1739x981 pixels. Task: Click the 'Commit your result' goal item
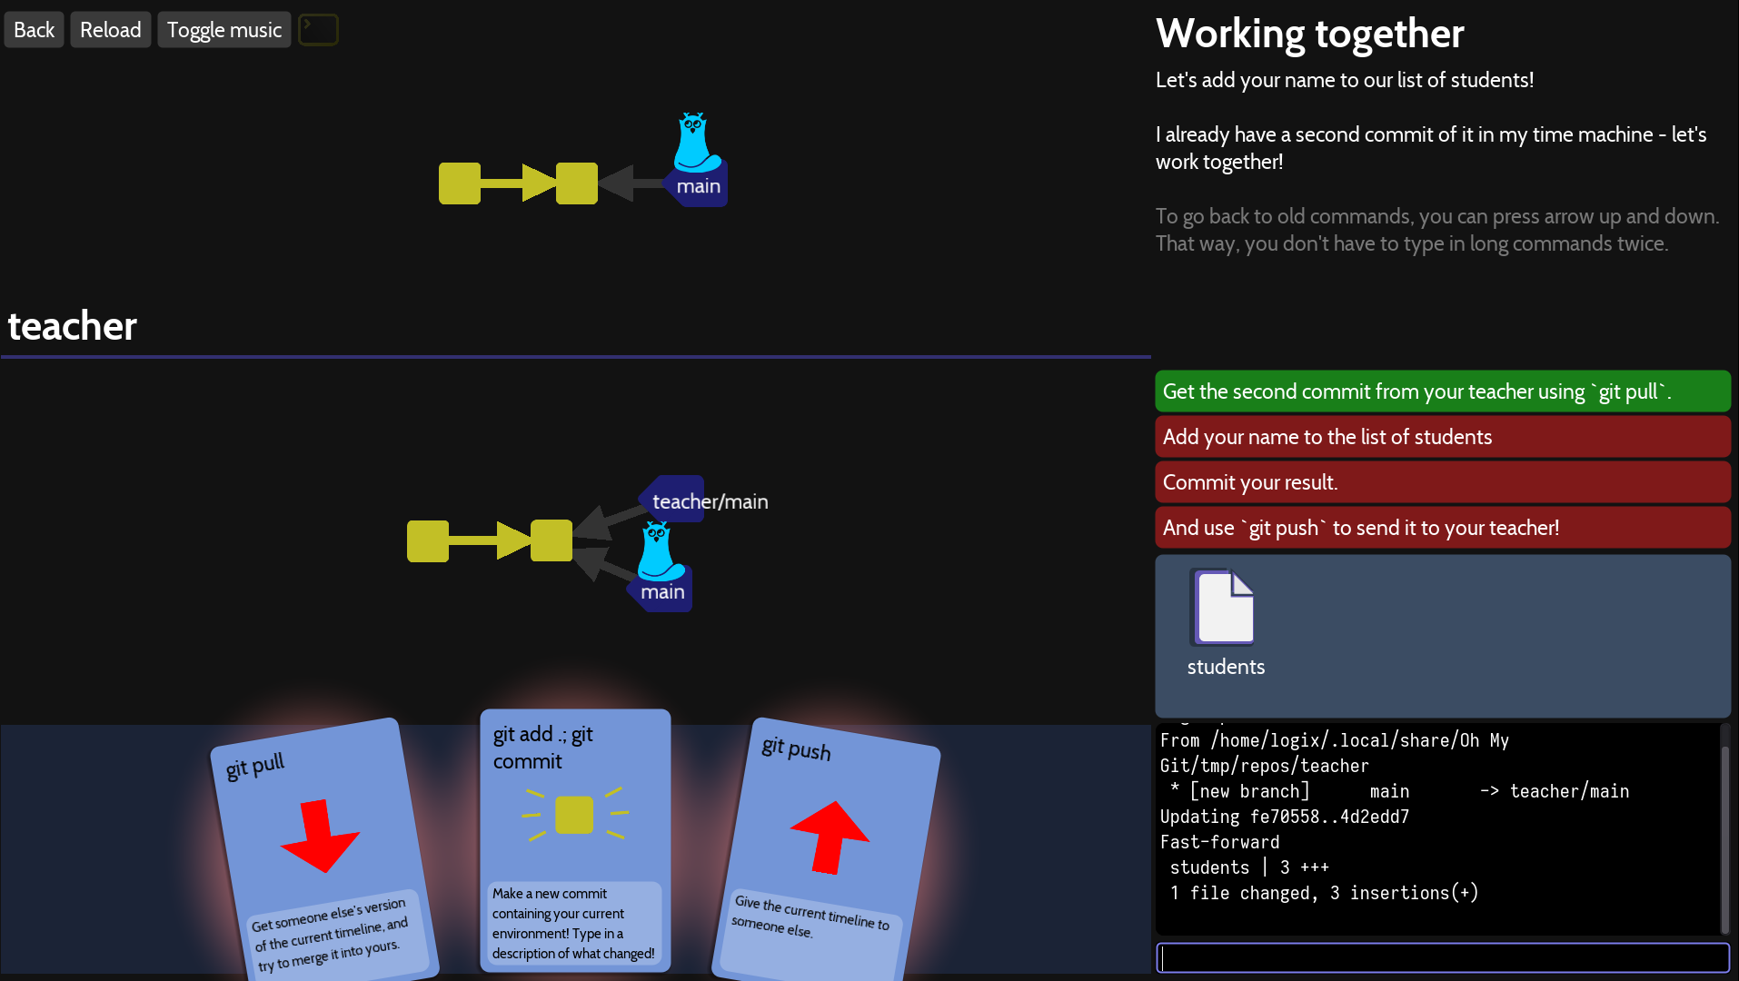[1442, 481]
